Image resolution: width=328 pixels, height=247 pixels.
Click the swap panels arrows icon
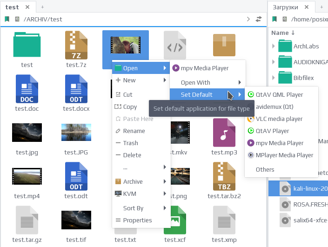(x=259, y=19)
